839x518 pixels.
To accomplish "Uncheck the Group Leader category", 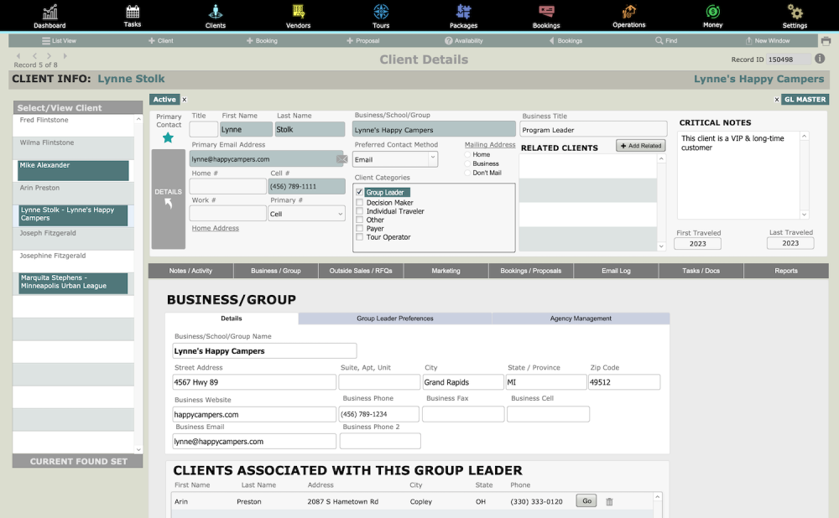I will (x=360, y=193).
